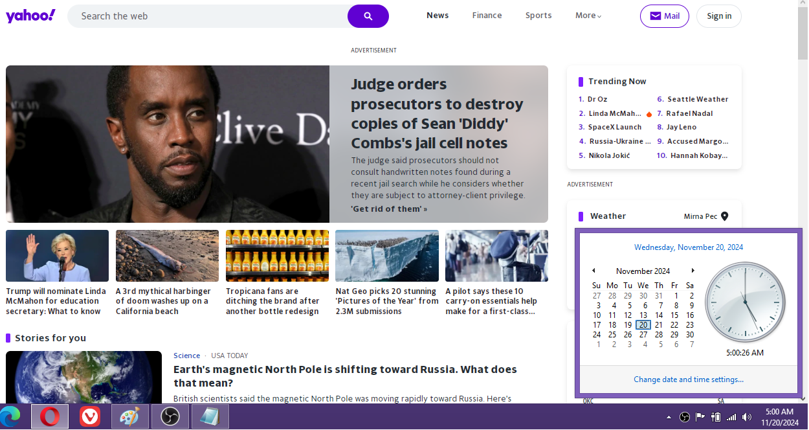Open the Action Center flag icon

[x=700, y=417]
